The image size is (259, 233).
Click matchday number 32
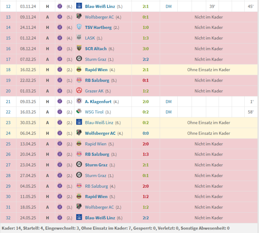[8, 217]
